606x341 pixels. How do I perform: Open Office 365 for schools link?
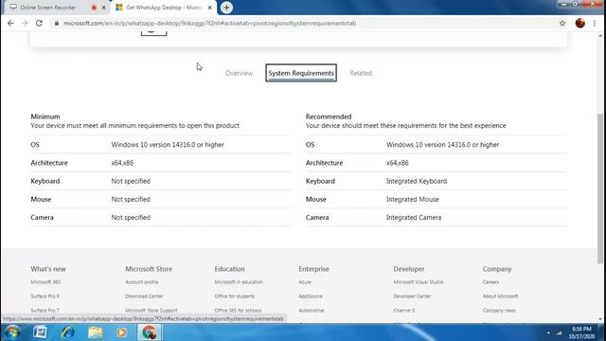click(238, 311)
